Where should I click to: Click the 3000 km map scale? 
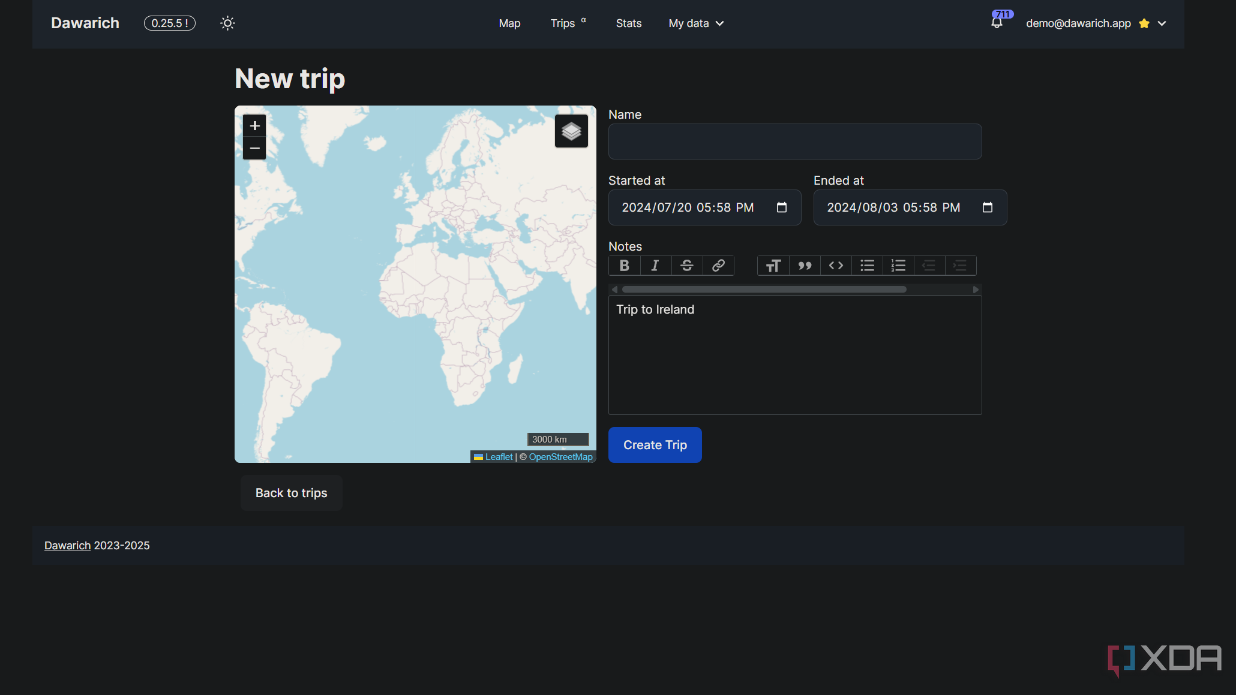tap(558, 440)
